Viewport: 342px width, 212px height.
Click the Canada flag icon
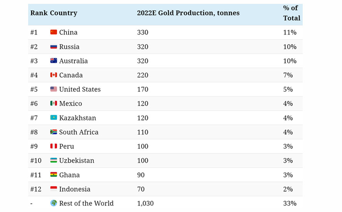click(x=54, y=75)
